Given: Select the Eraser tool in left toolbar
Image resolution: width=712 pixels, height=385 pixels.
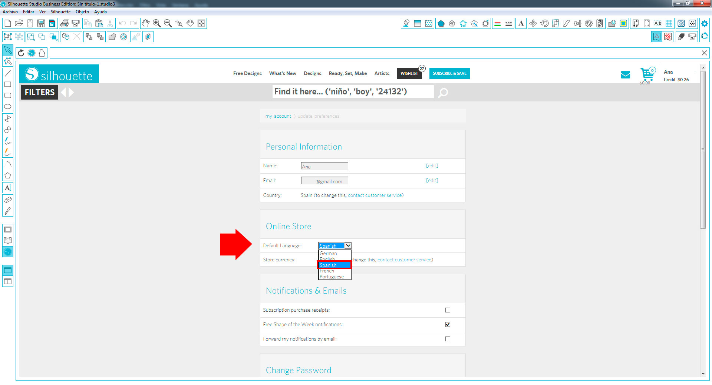Looking at the screenshot, I should (7, 200).
